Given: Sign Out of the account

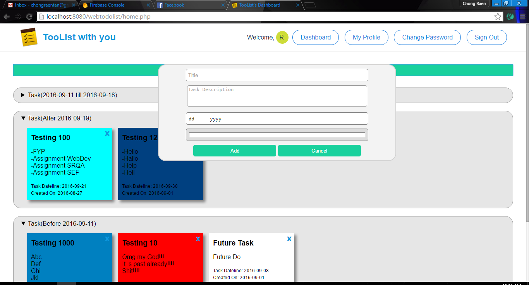Looking at the screenshot, I should click(x=487, y=38).
